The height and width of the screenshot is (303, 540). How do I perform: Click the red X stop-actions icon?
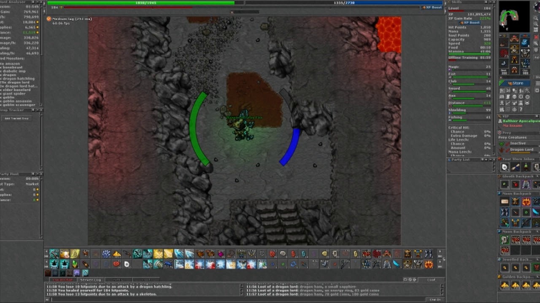point(537,37)
